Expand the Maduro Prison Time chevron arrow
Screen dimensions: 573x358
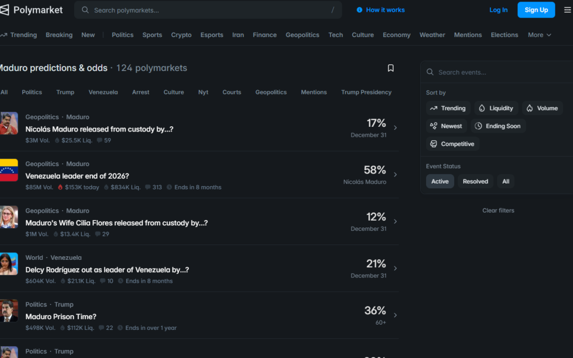[395, 315]
